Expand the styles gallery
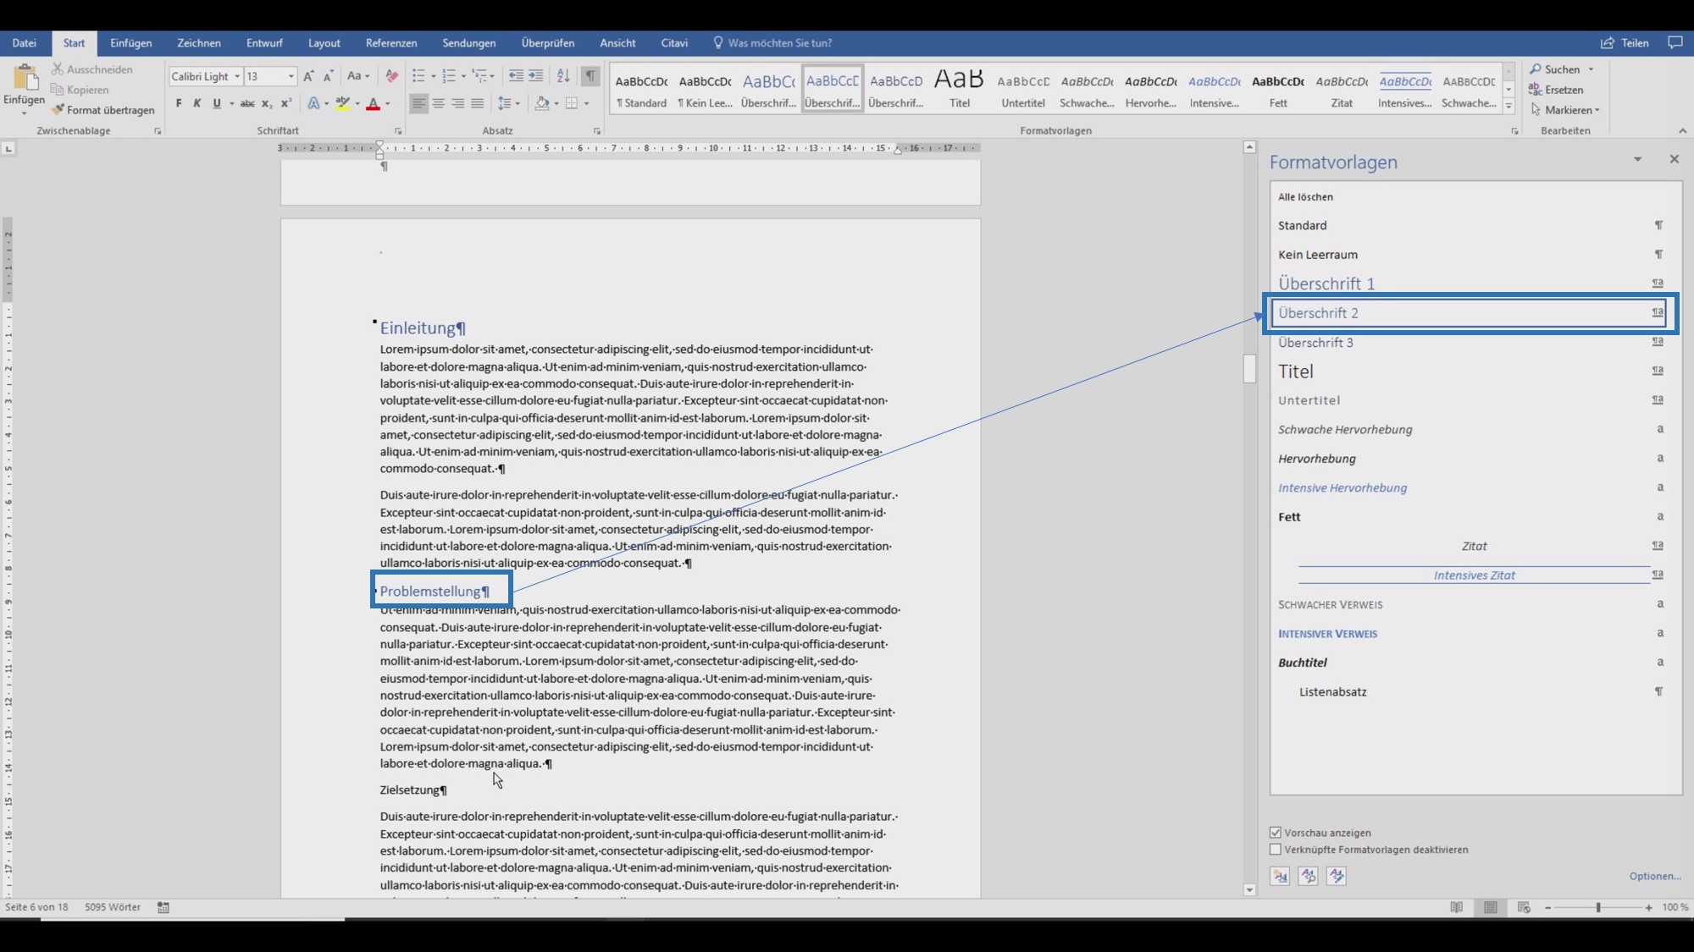The height and width of the screenshot is (952, 1694). pyautogui.click(x=1509, y=107)
